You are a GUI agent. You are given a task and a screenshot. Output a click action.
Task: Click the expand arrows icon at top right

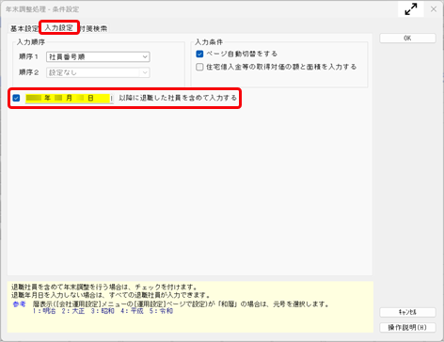411,9
